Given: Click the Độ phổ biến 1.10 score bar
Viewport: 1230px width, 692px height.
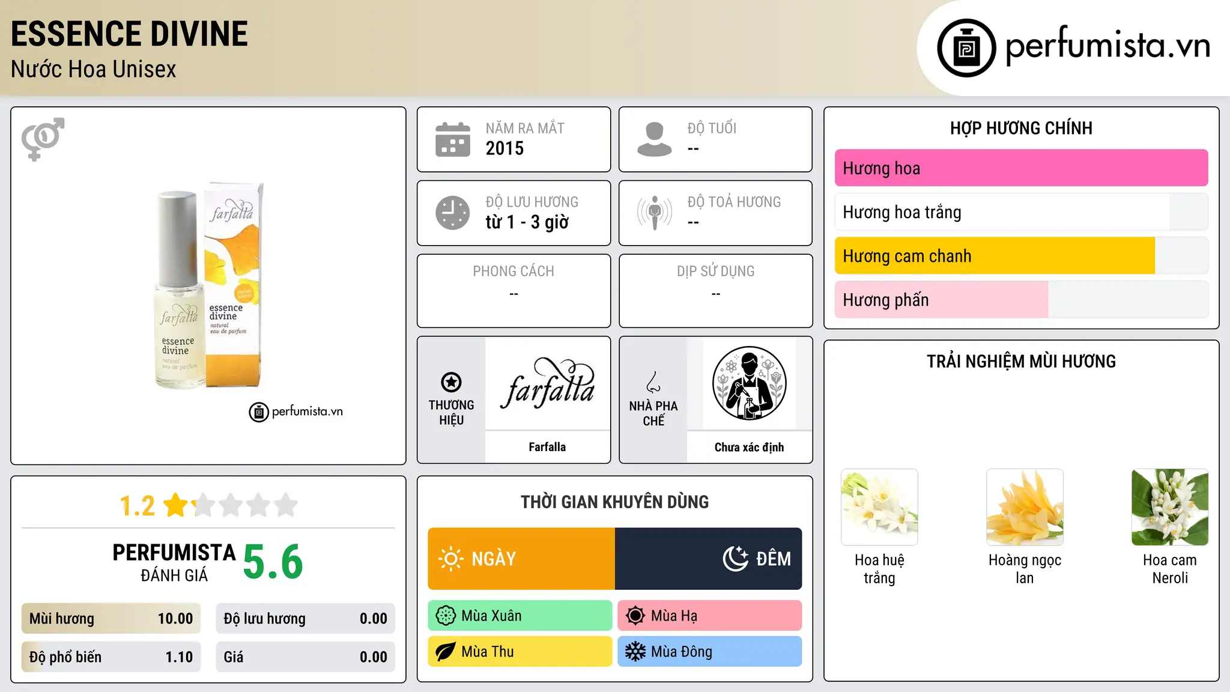Looking at the screenshot, I should (x=111, y=657).
